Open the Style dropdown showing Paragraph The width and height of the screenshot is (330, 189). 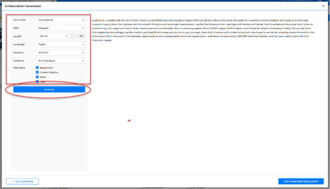[x=61, y=28]
